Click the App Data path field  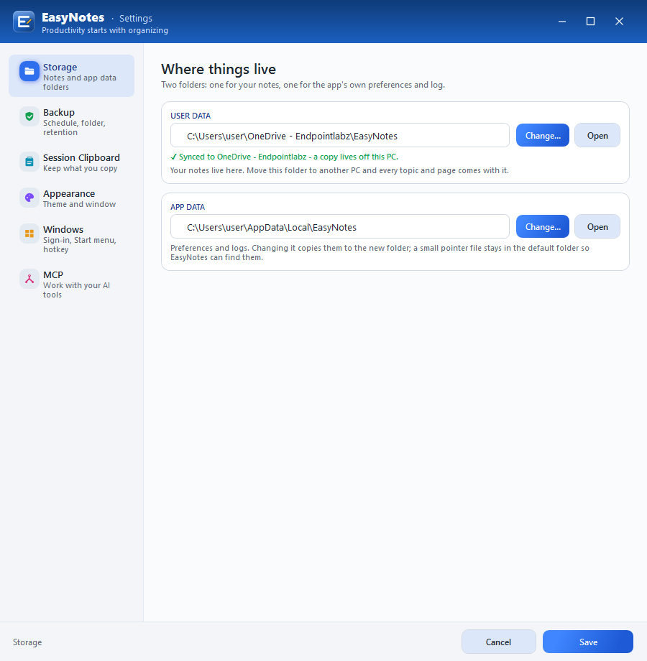(x=340, y=227)
